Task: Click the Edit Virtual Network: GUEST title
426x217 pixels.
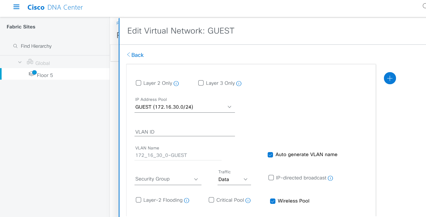Action: [181, 31]
